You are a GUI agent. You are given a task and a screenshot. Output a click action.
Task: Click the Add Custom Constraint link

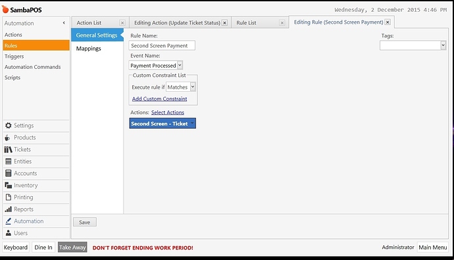pos(159,98)
